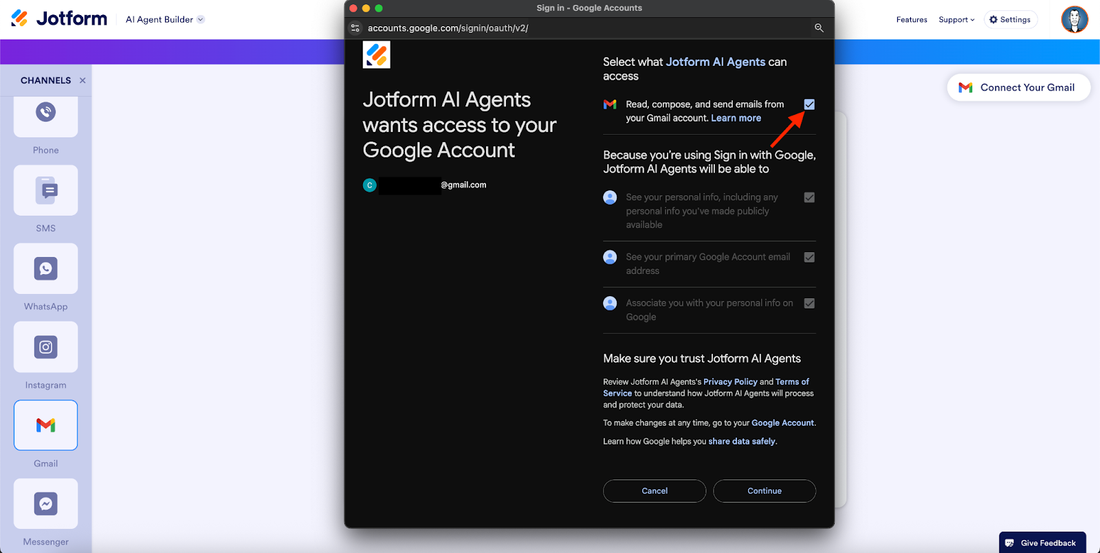Click the Continue button
Image resolution: width=1100 pixels, height=553 pixels.
(x=764, y=491)
